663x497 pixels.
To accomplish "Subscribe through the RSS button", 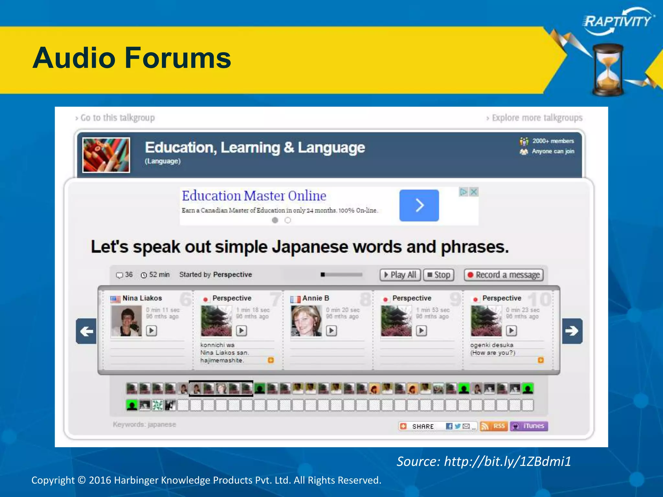I will [x=493, y=426].
